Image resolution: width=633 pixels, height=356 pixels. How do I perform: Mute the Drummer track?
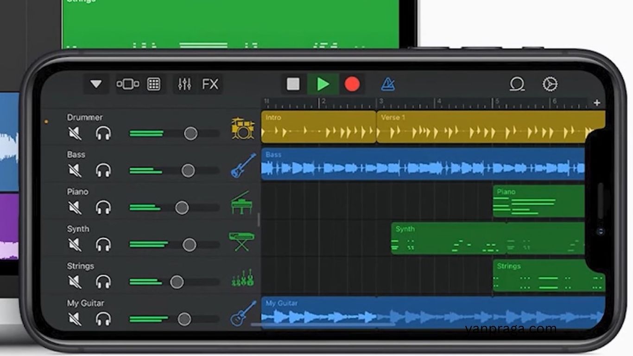coord(75,133)
